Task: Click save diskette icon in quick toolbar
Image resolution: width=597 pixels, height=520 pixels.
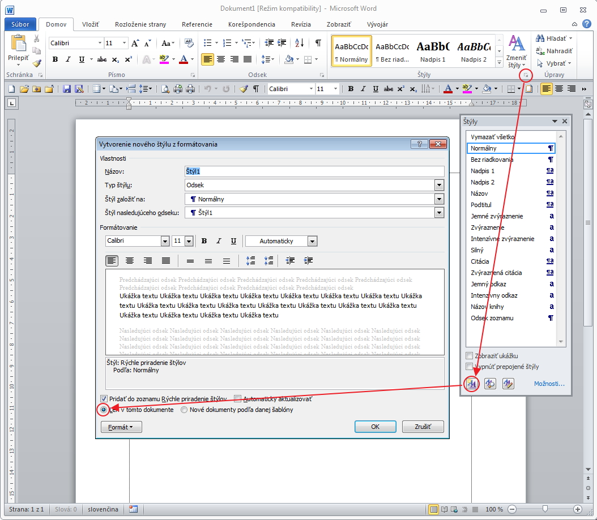Action: pos(67,89)
